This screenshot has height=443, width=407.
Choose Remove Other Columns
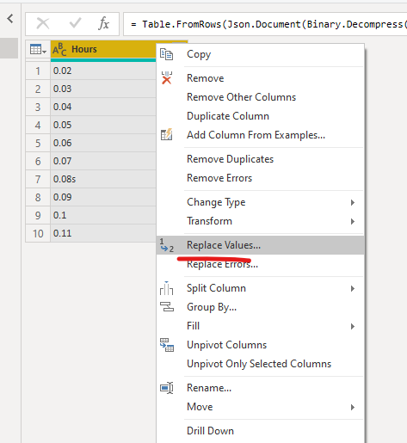pos(261,97)
